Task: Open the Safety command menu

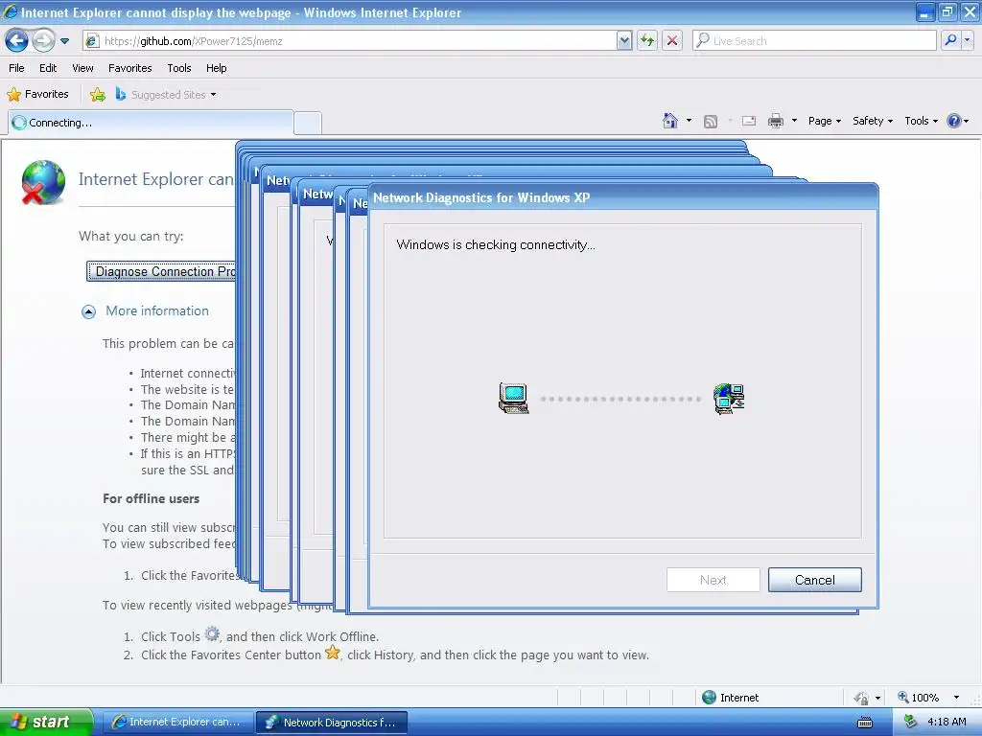Action: pos(873,121)
